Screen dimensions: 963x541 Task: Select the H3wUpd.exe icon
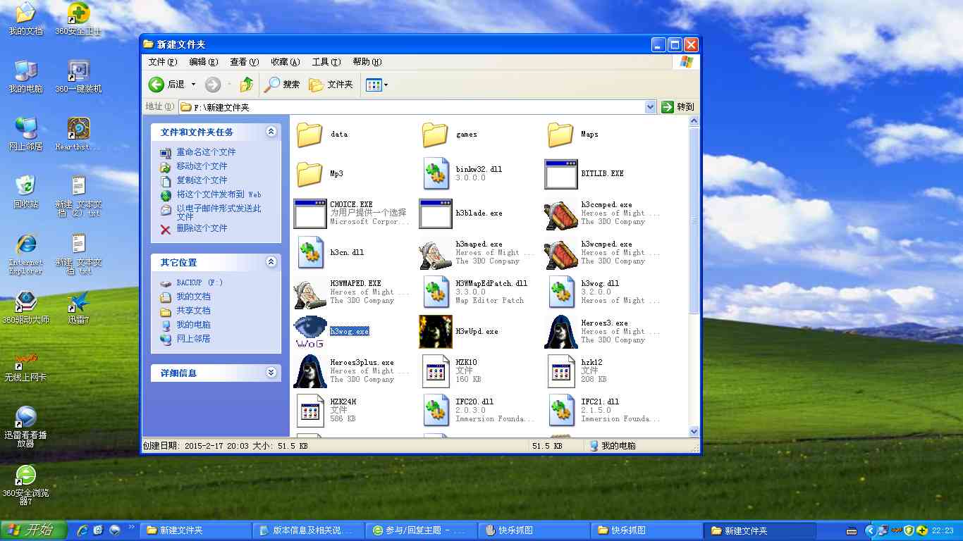[x=436, y=332]
